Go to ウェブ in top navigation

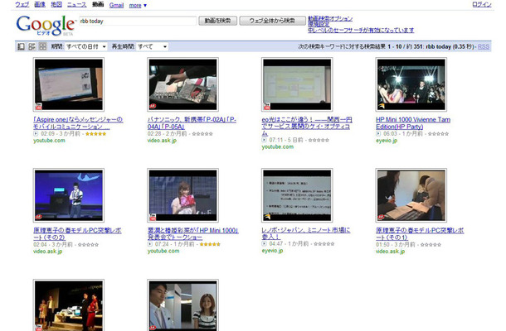(22, 4)
